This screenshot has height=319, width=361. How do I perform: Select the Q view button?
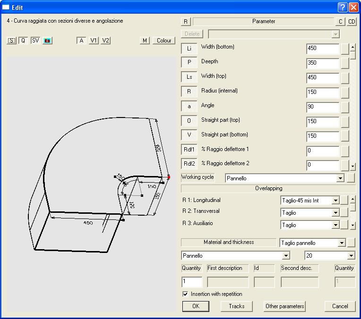click(x=23, y=41)
